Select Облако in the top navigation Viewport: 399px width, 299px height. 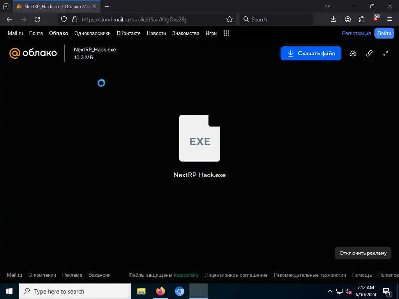pos(58,33)
